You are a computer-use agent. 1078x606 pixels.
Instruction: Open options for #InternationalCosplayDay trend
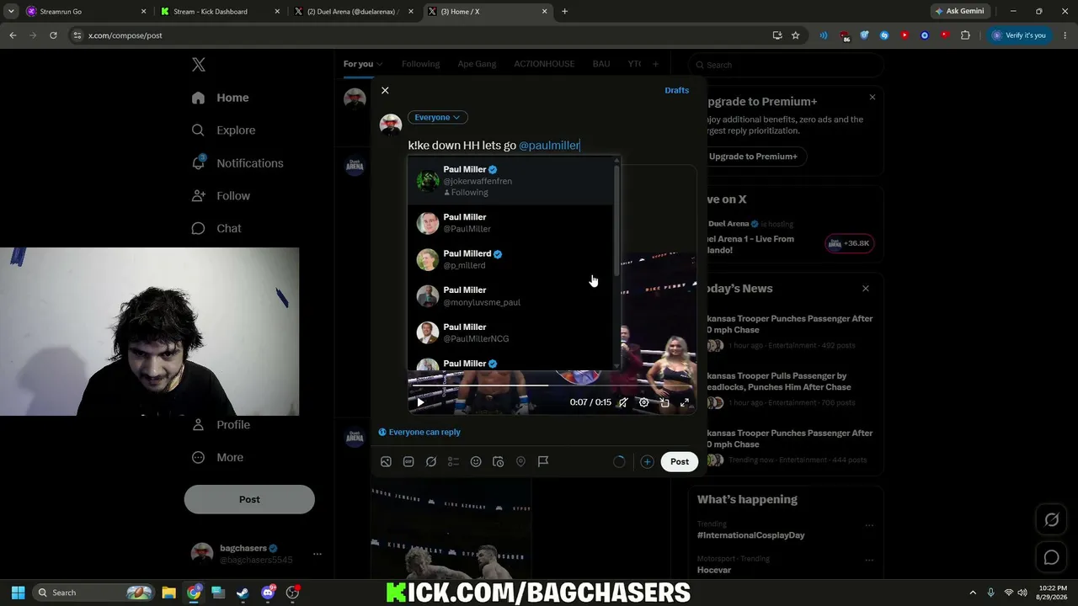(869, 526)
